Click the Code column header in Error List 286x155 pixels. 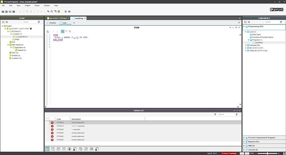point(63,119)
